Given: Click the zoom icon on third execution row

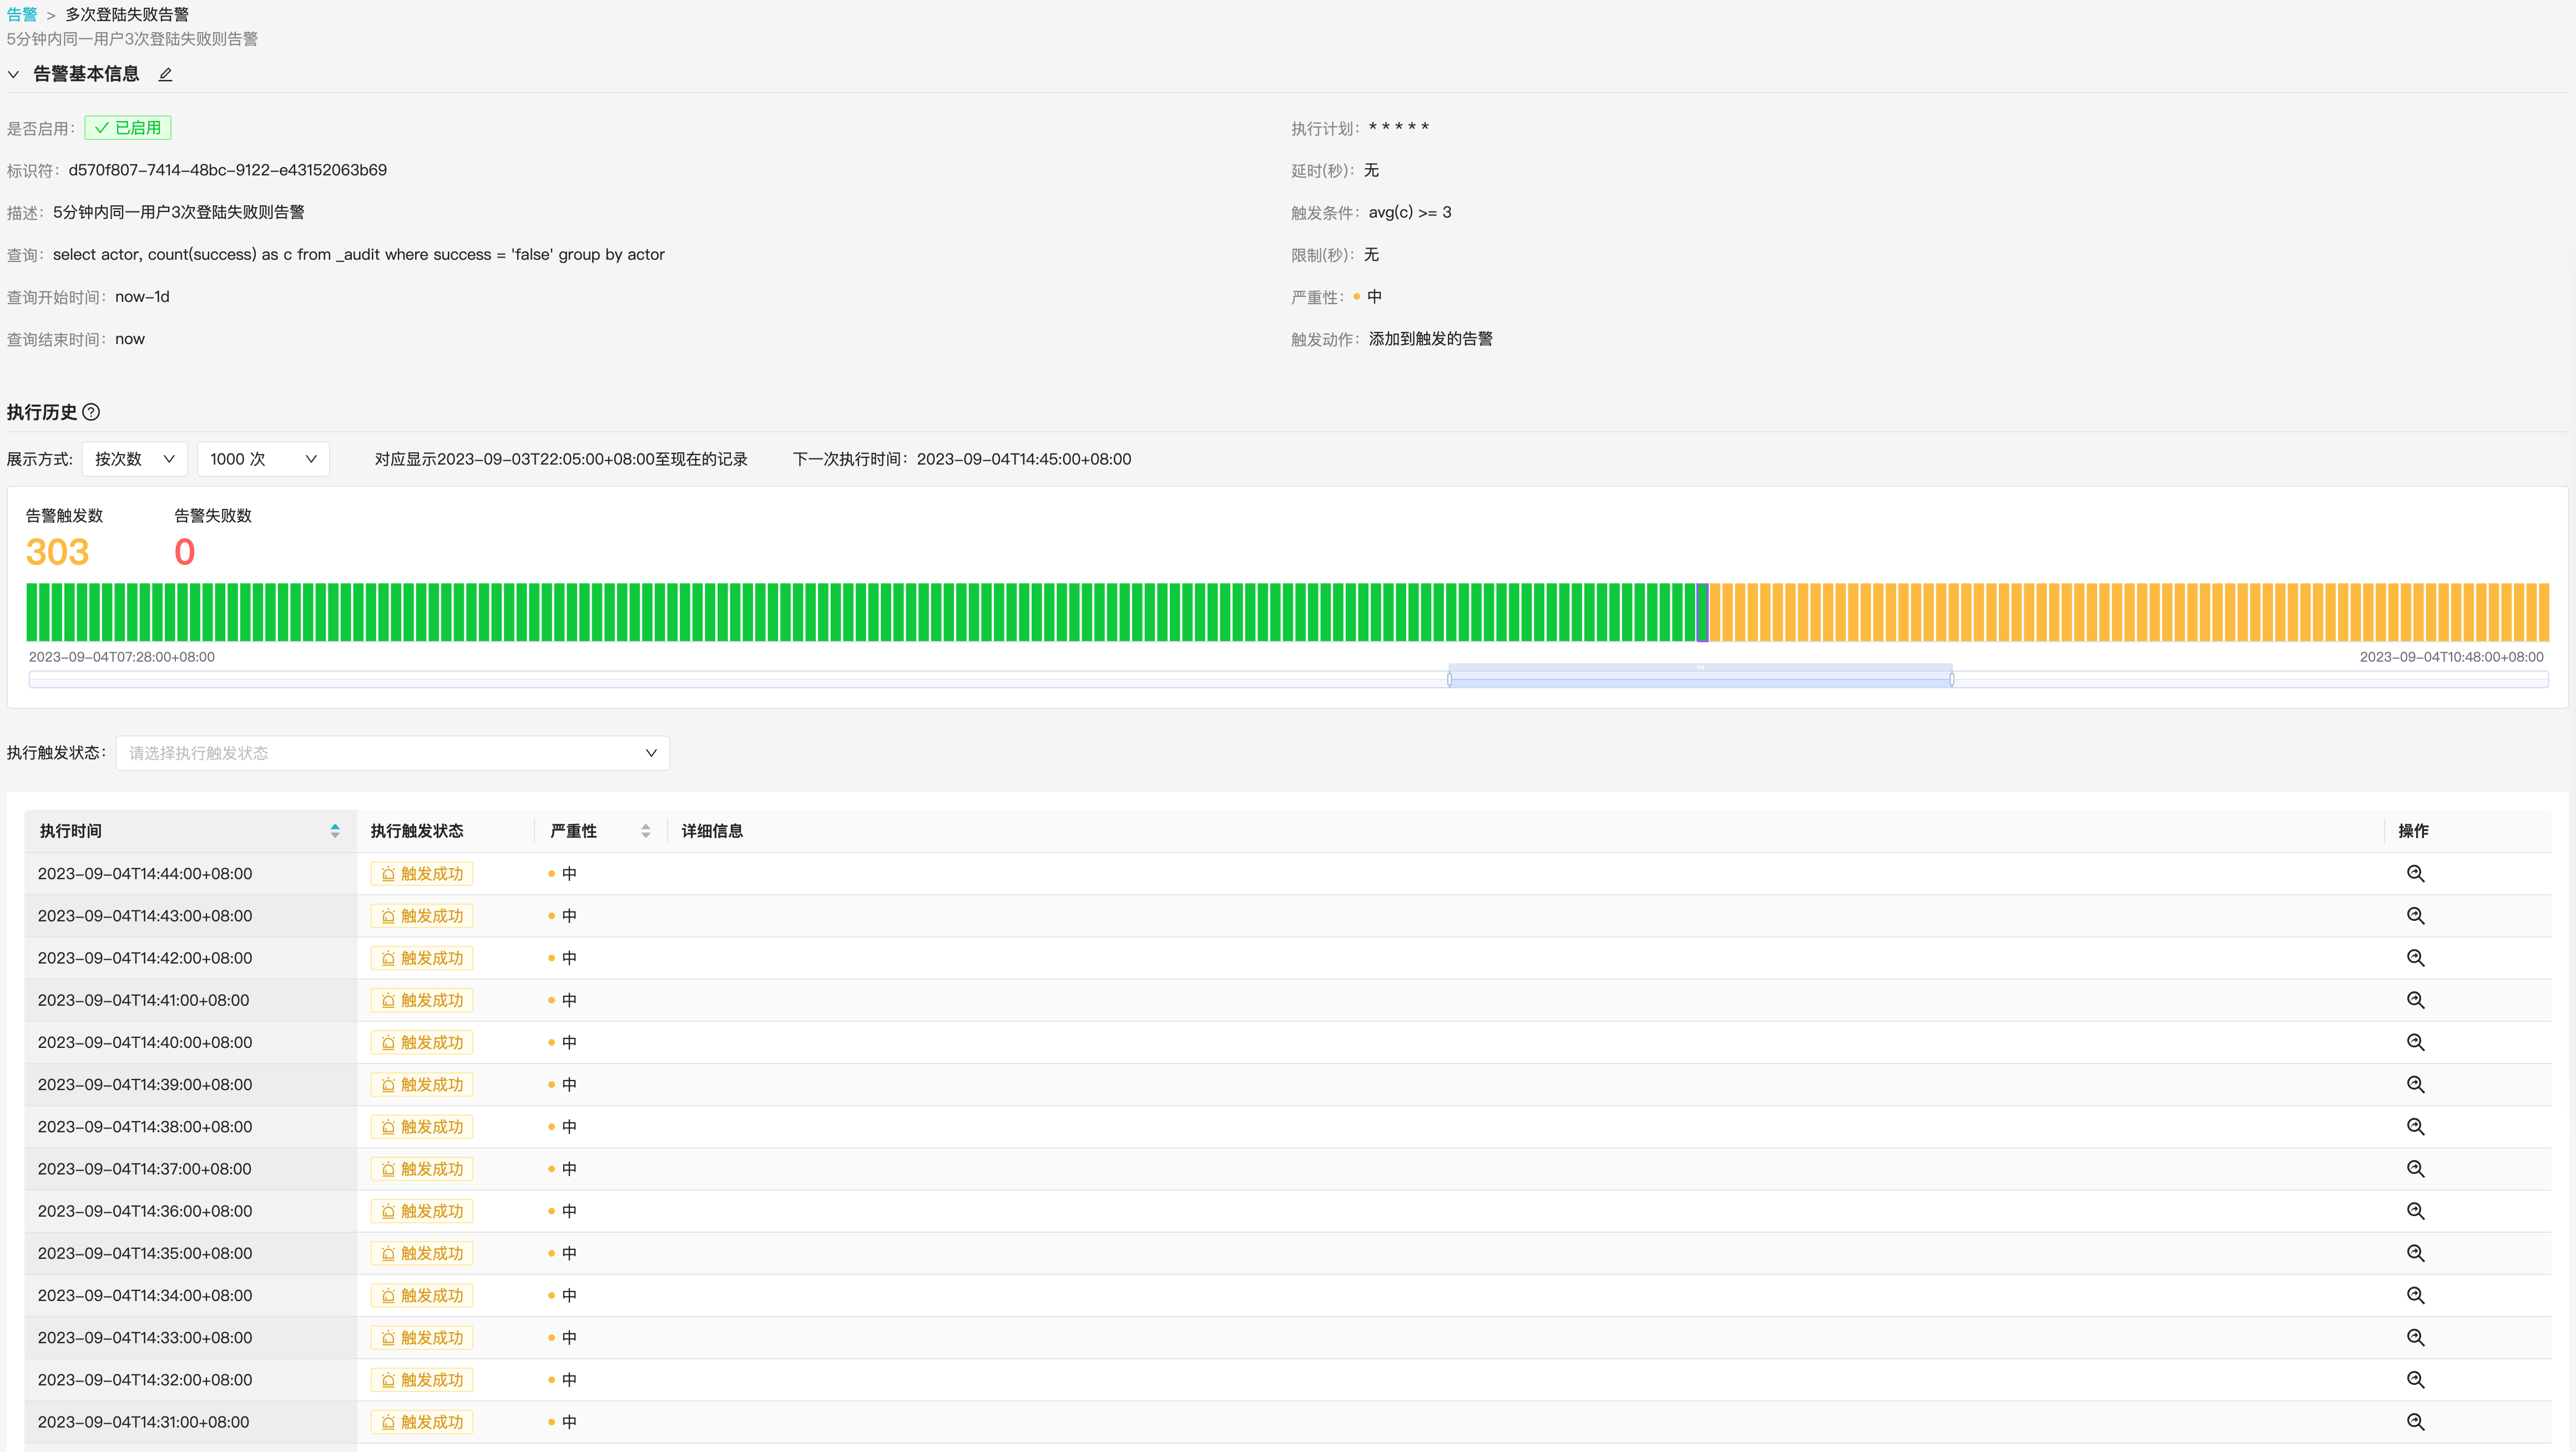Looking at the screenshot, I should 2415,957.
